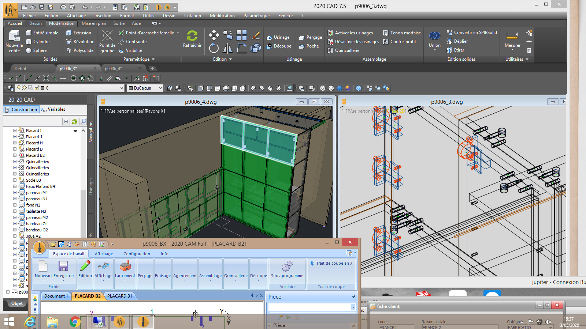This screenshot has width=586, height=329.
Task: Click the Edition pencil in CAM window
Action: tap(85, 271)
